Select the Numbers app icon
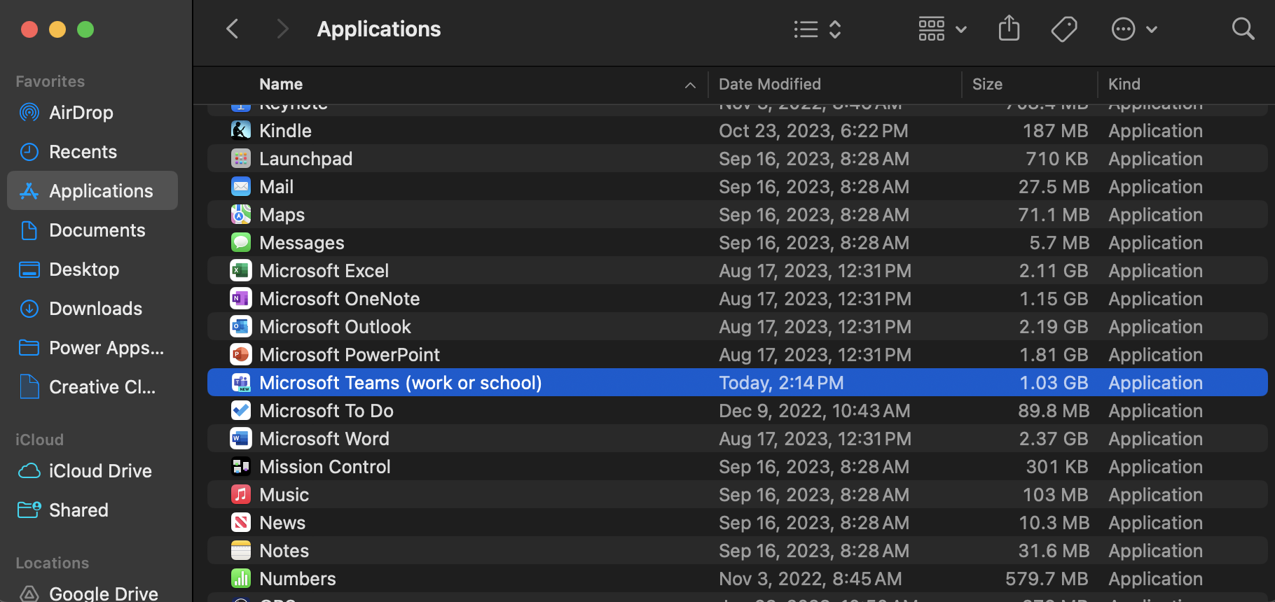Viewport: 1275px width, 602px height. 240,579
